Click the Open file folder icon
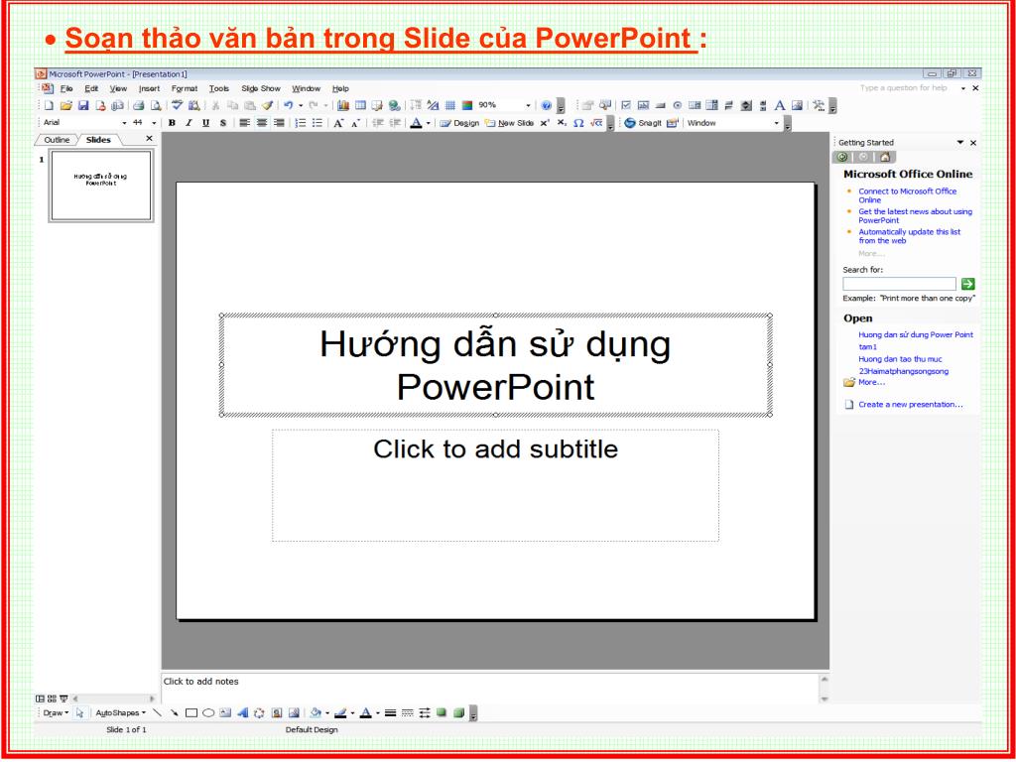 66,105
